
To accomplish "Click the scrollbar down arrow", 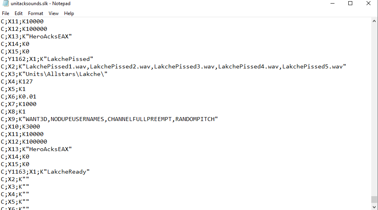I will [374, 207].
